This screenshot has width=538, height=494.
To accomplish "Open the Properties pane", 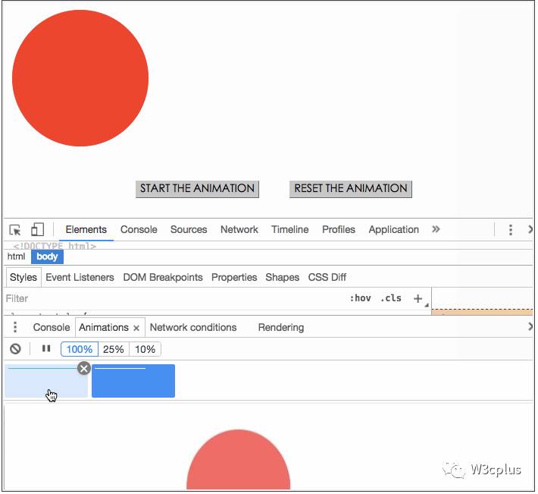I will tap(234, 277).
